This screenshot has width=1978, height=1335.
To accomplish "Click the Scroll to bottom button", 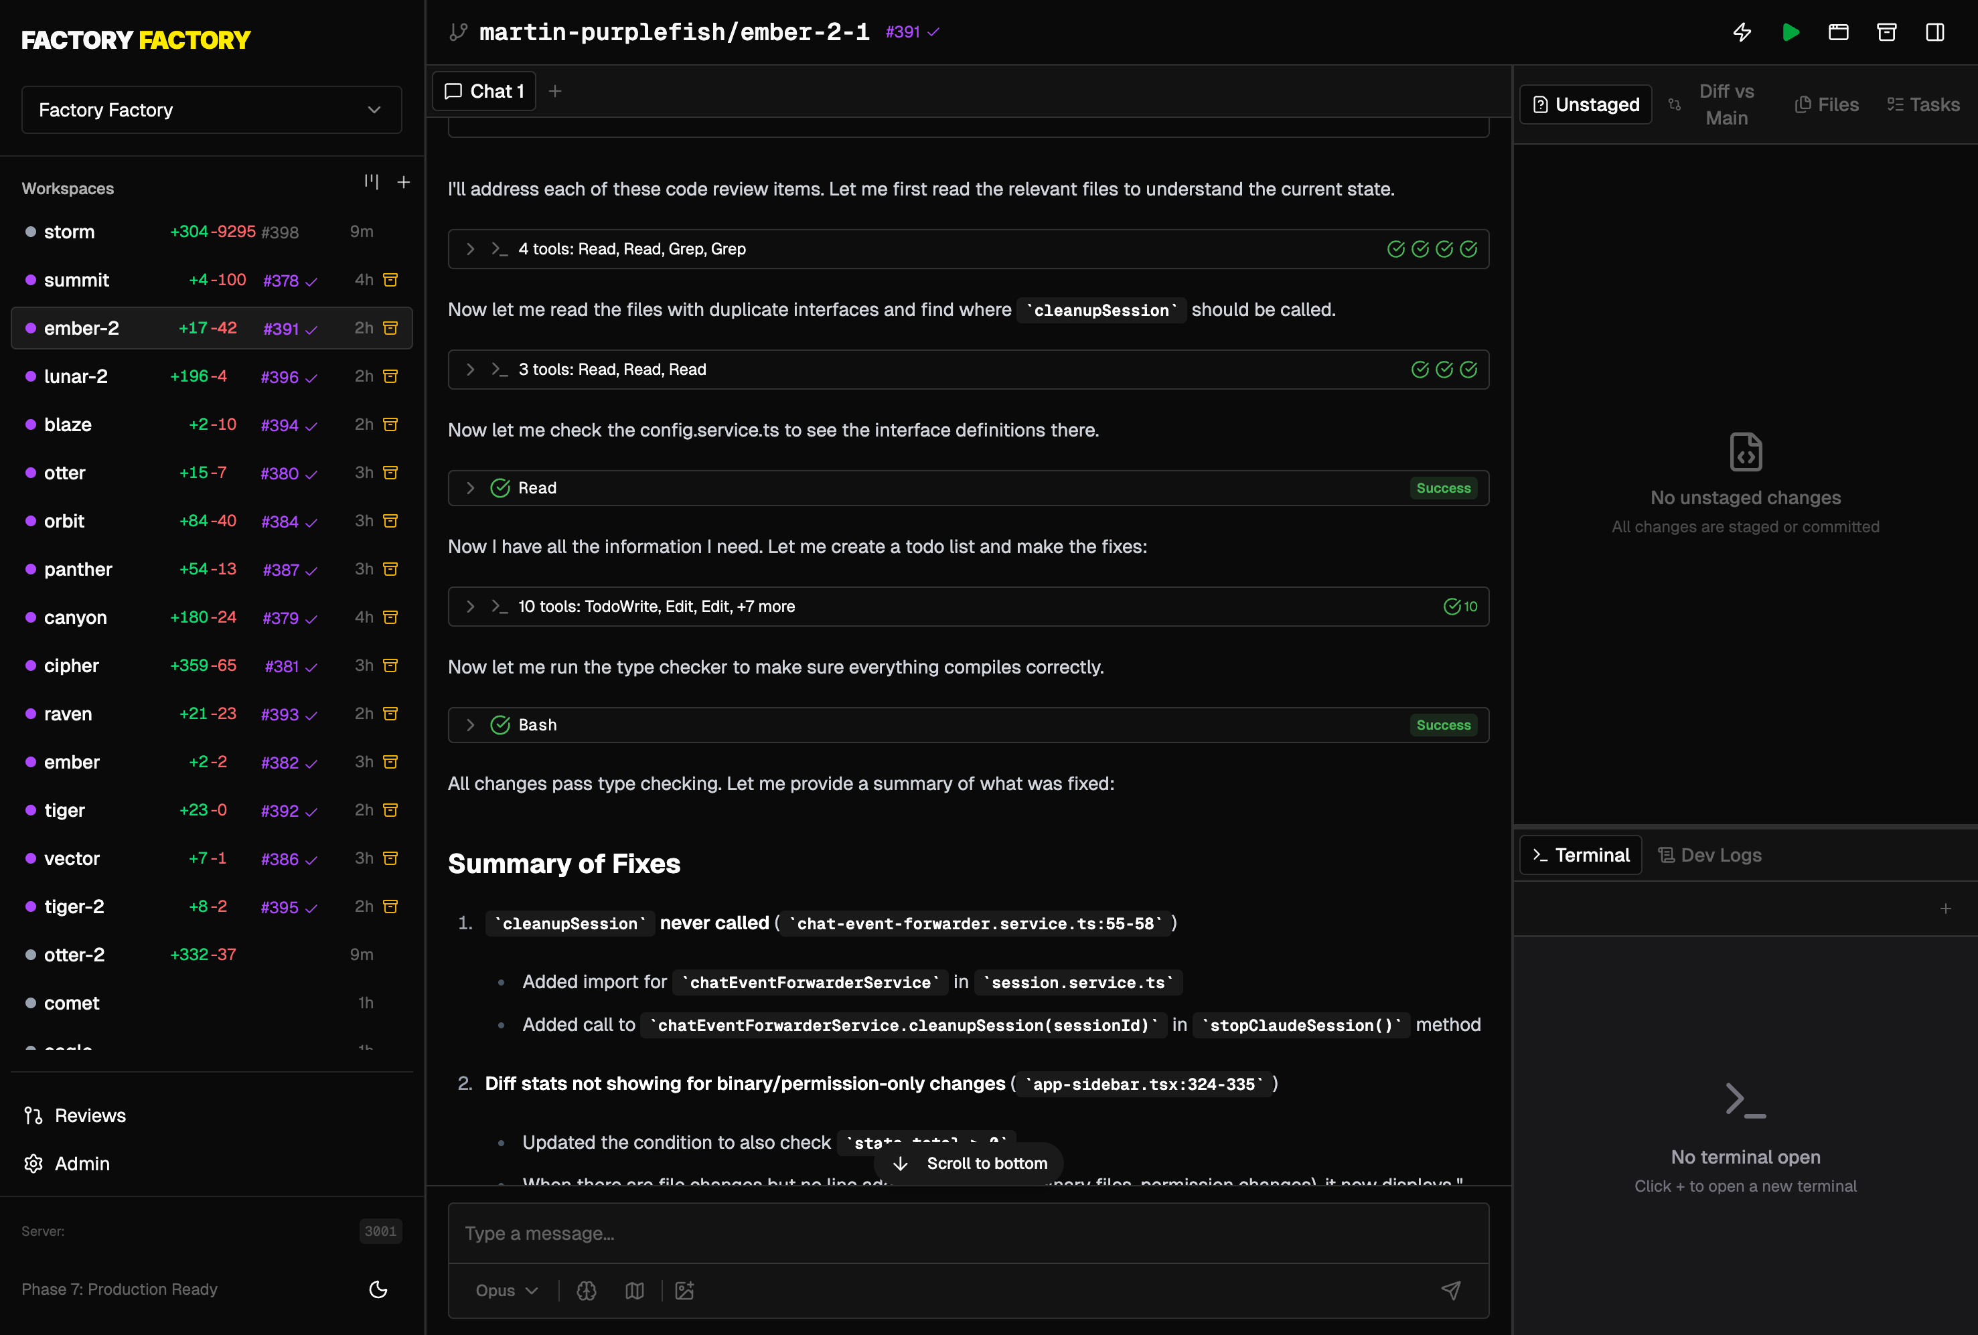I will click(x=968, y=1163).
